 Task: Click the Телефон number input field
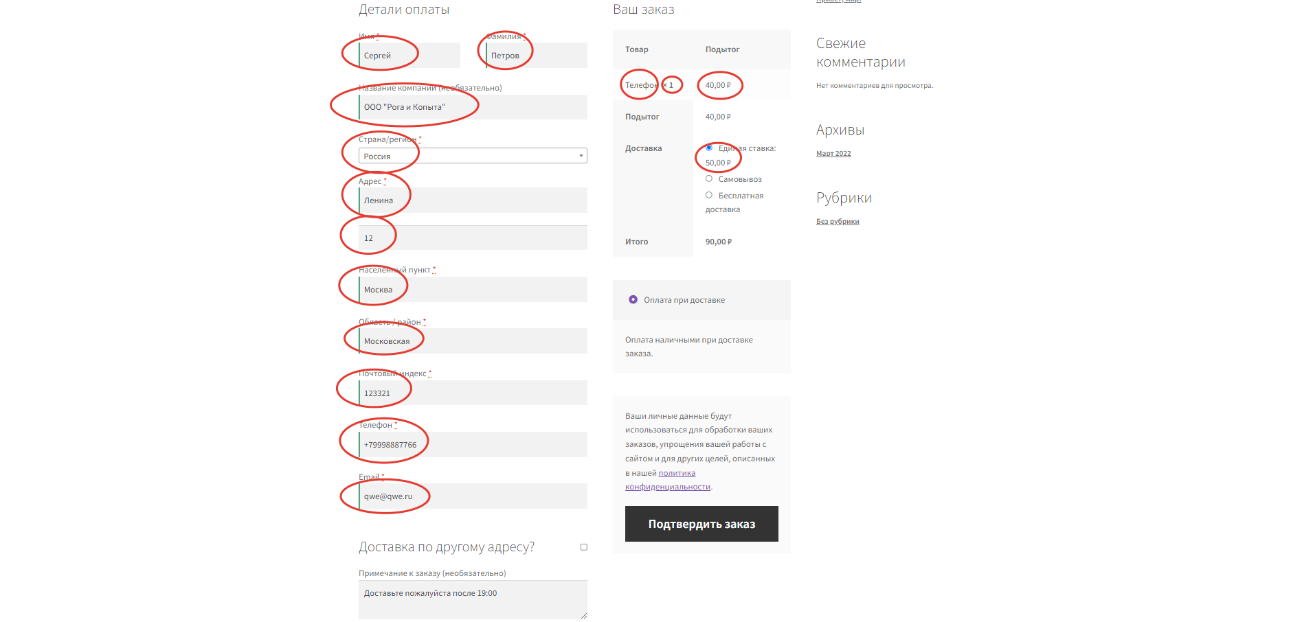[x=473, y=445]
